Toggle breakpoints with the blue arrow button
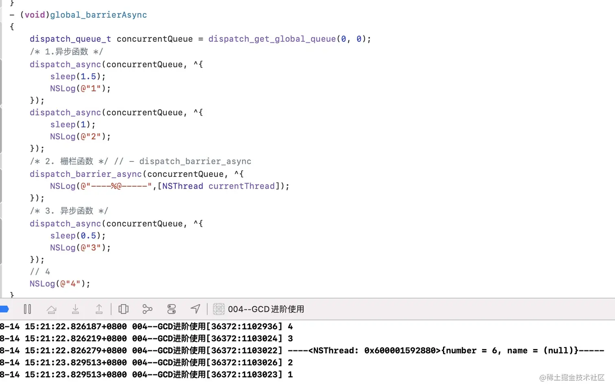 tap(4, 309)
